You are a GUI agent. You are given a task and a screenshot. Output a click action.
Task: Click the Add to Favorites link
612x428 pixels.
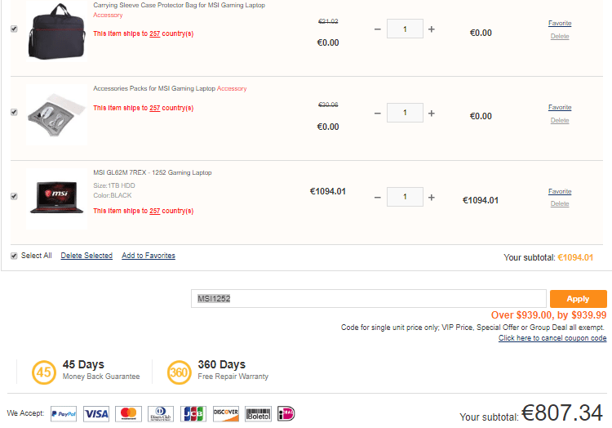coord(149,256)
